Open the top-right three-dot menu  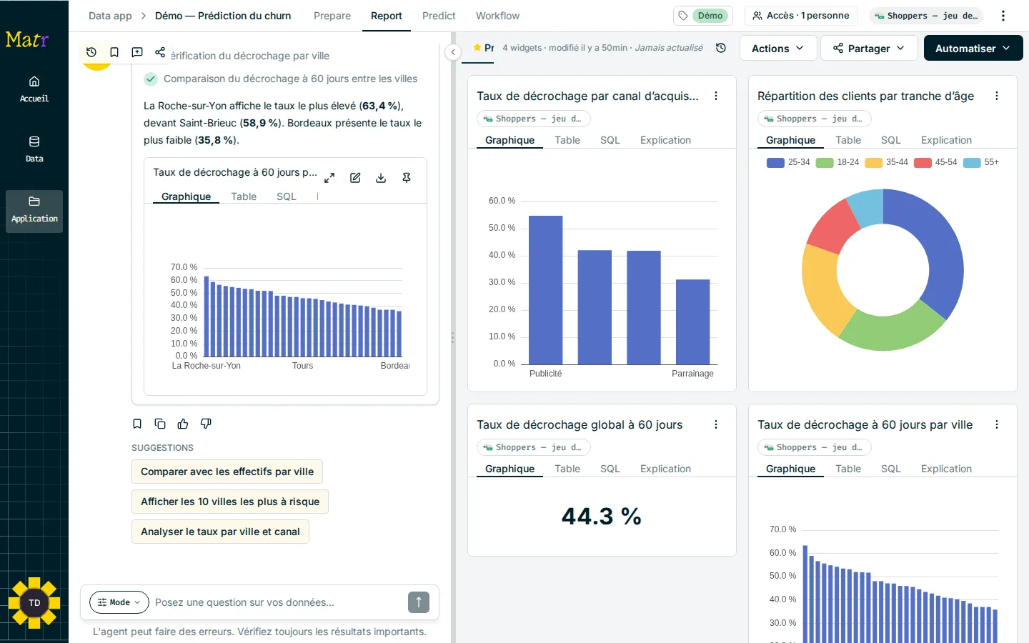pos(1003,16)
